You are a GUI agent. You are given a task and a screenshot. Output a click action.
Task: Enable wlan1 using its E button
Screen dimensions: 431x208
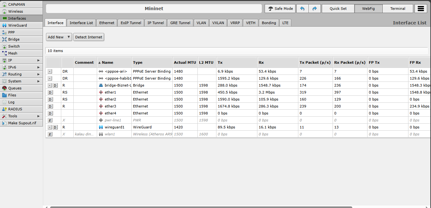[x=50, y=134]
